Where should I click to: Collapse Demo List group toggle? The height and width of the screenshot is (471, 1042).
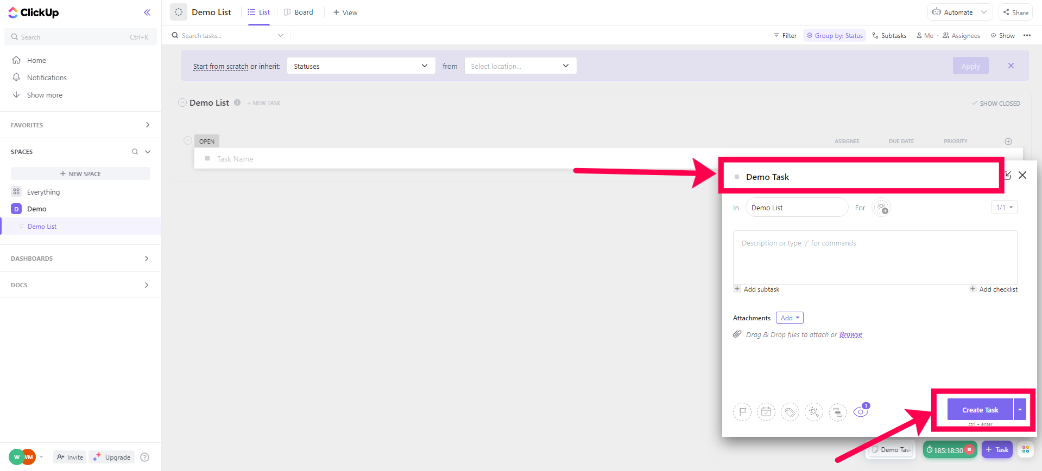[x=182, y=102]
